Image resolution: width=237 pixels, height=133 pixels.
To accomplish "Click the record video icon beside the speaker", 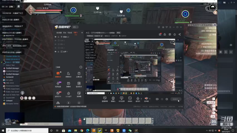I will point(157,99).
